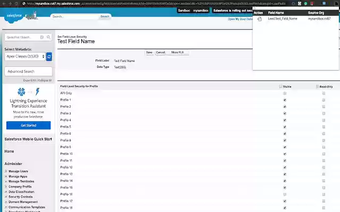Viewport: 340px width, 212px height.
Task: Click the clipboard icon in Quick Find box
Action: 42,37
